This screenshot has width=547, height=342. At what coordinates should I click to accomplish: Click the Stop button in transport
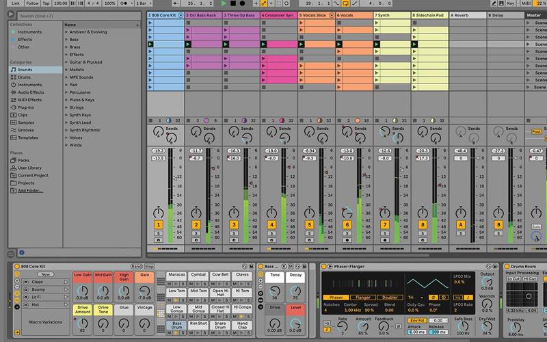point(233,4)
